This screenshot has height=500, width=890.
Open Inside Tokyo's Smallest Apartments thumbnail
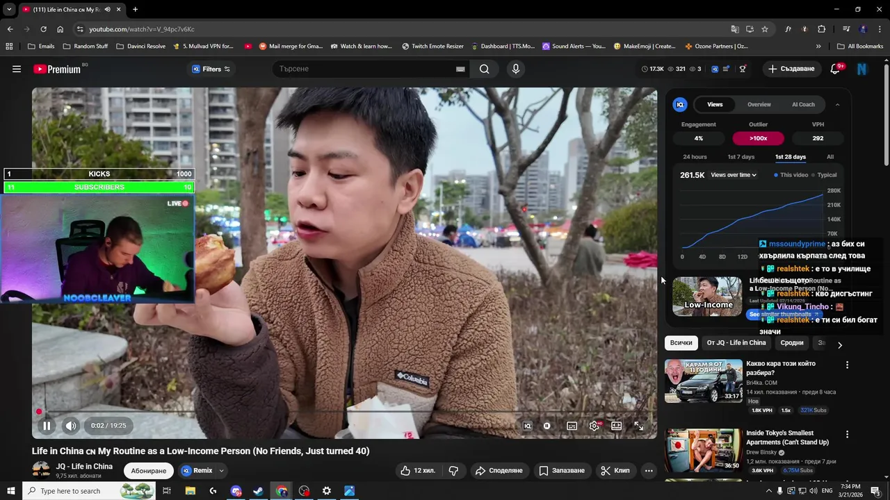(703, 450)
